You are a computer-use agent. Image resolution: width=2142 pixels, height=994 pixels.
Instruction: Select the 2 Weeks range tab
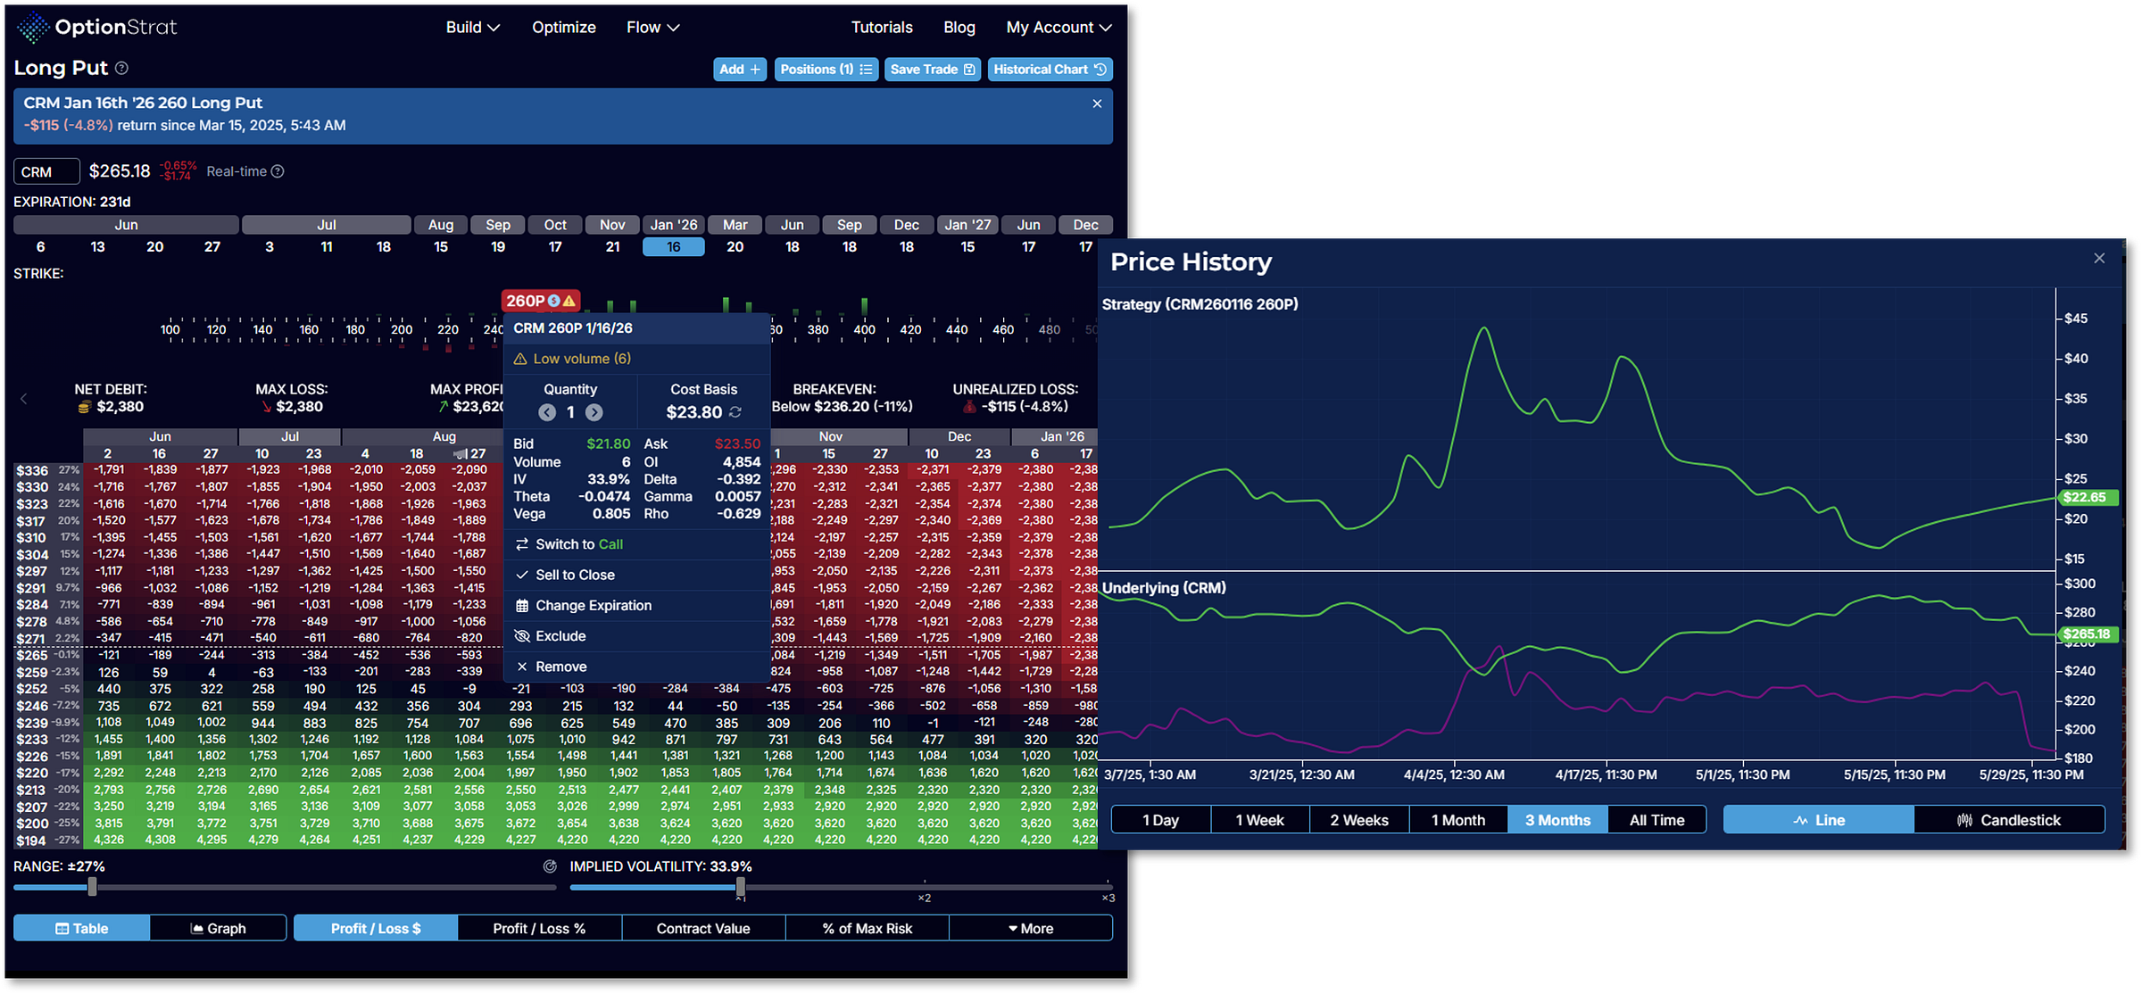point(1359,820)
